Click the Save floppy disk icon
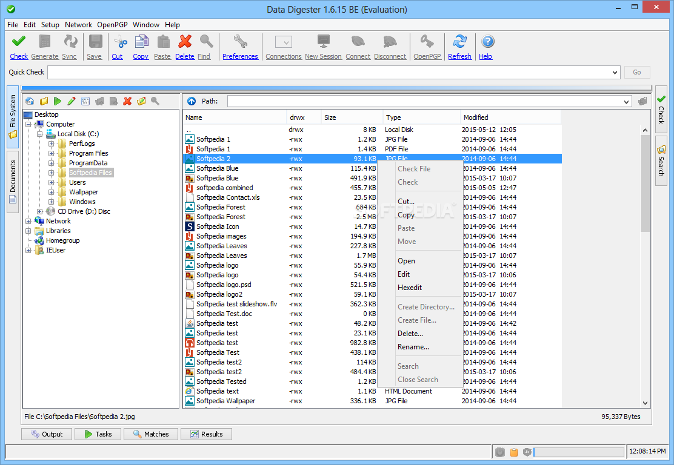The width and height of the screenshot is (674, 465). point(95,42)
